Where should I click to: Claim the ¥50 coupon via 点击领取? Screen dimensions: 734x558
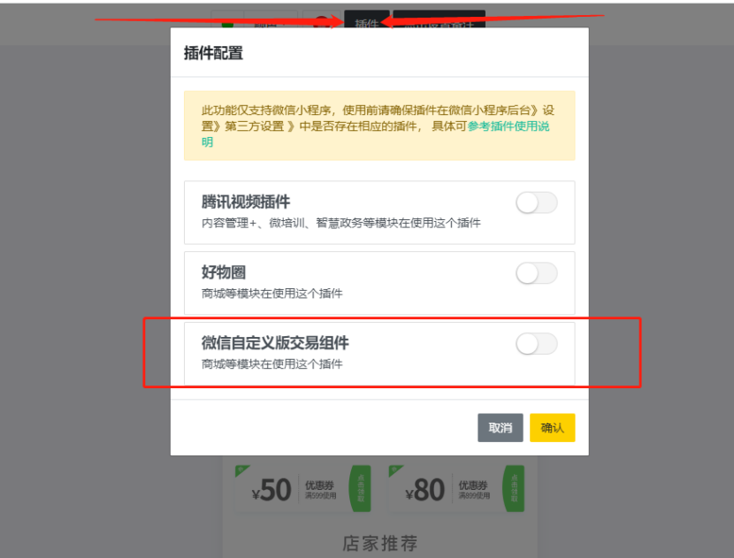(x=361, y=488)
